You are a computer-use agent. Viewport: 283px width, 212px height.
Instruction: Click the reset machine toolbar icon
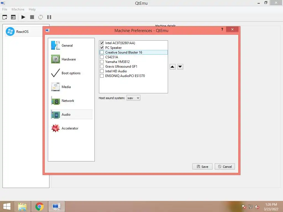41,17
